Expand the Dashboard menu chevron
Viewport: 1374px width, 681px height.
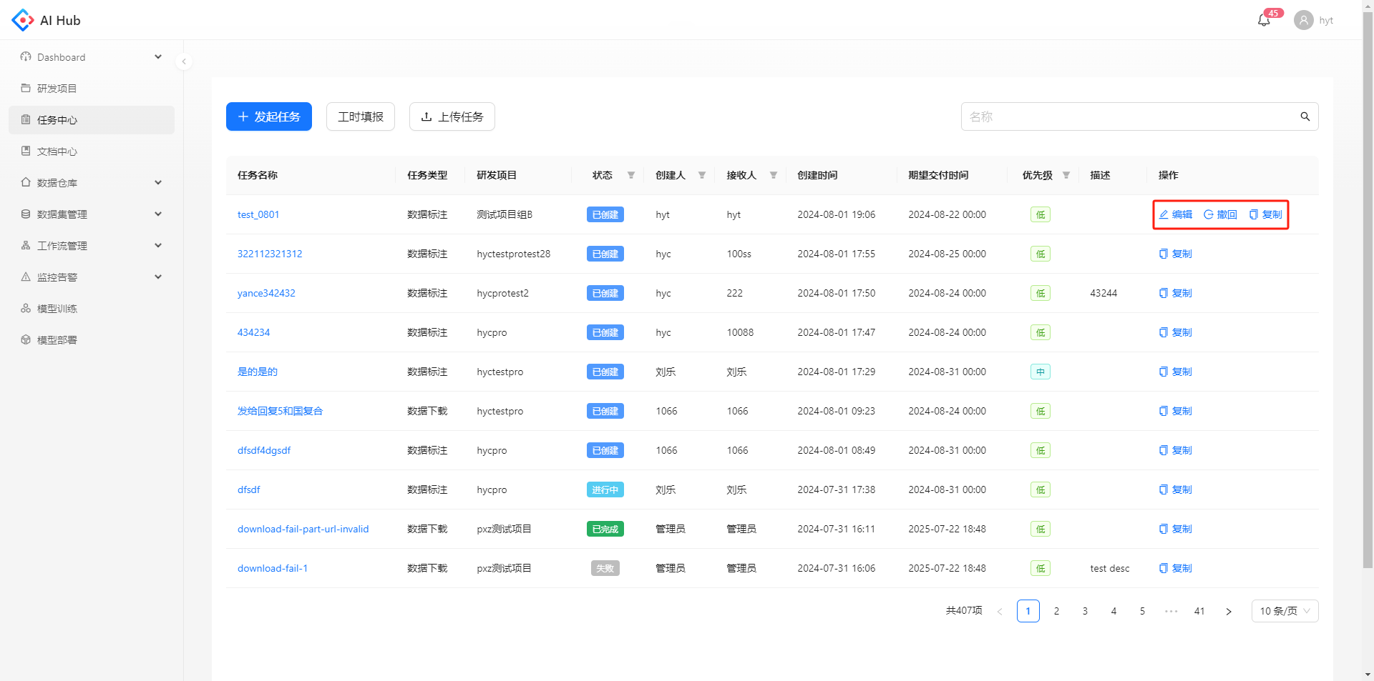(158, 57)
